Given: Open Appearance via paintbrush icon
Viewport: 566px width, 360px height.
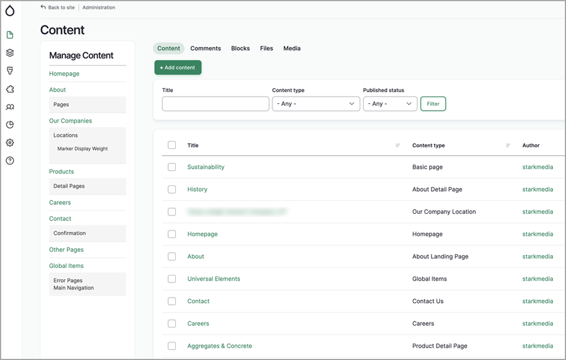Looking at the screenshot, I should click(x=10, y=71).
